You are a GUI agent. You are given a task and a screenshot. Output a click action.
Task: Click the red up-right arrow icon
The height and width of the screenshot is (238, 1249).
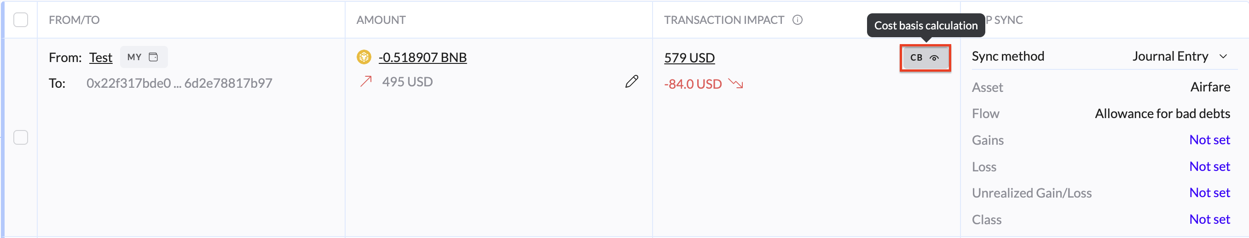pyautogui.click(x=366, y=81)
